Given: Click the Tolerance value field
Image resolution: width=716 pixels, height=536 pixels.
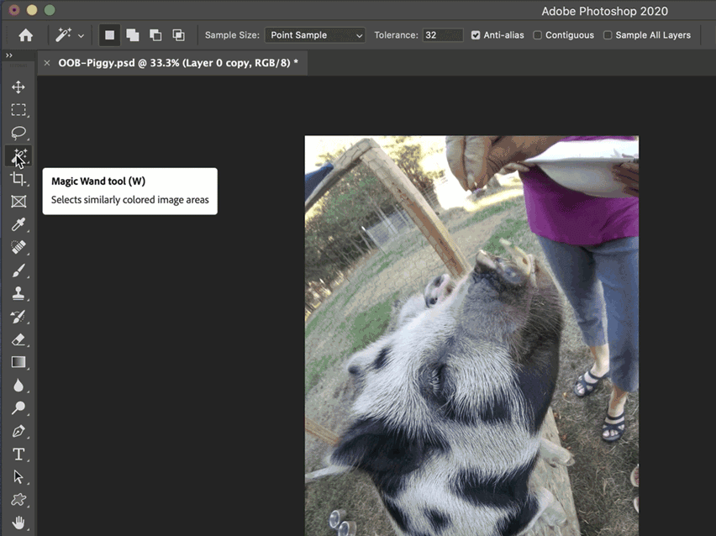Looking at the screenshot, I should (x=443, y=35).
